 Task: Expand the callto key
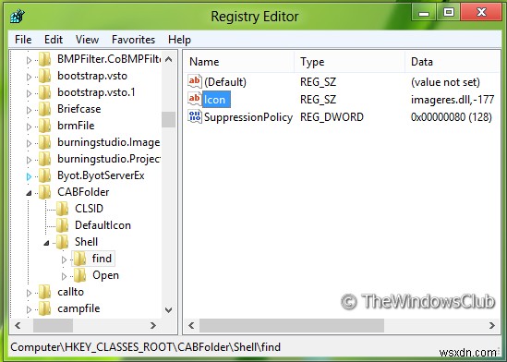[29, 293]
